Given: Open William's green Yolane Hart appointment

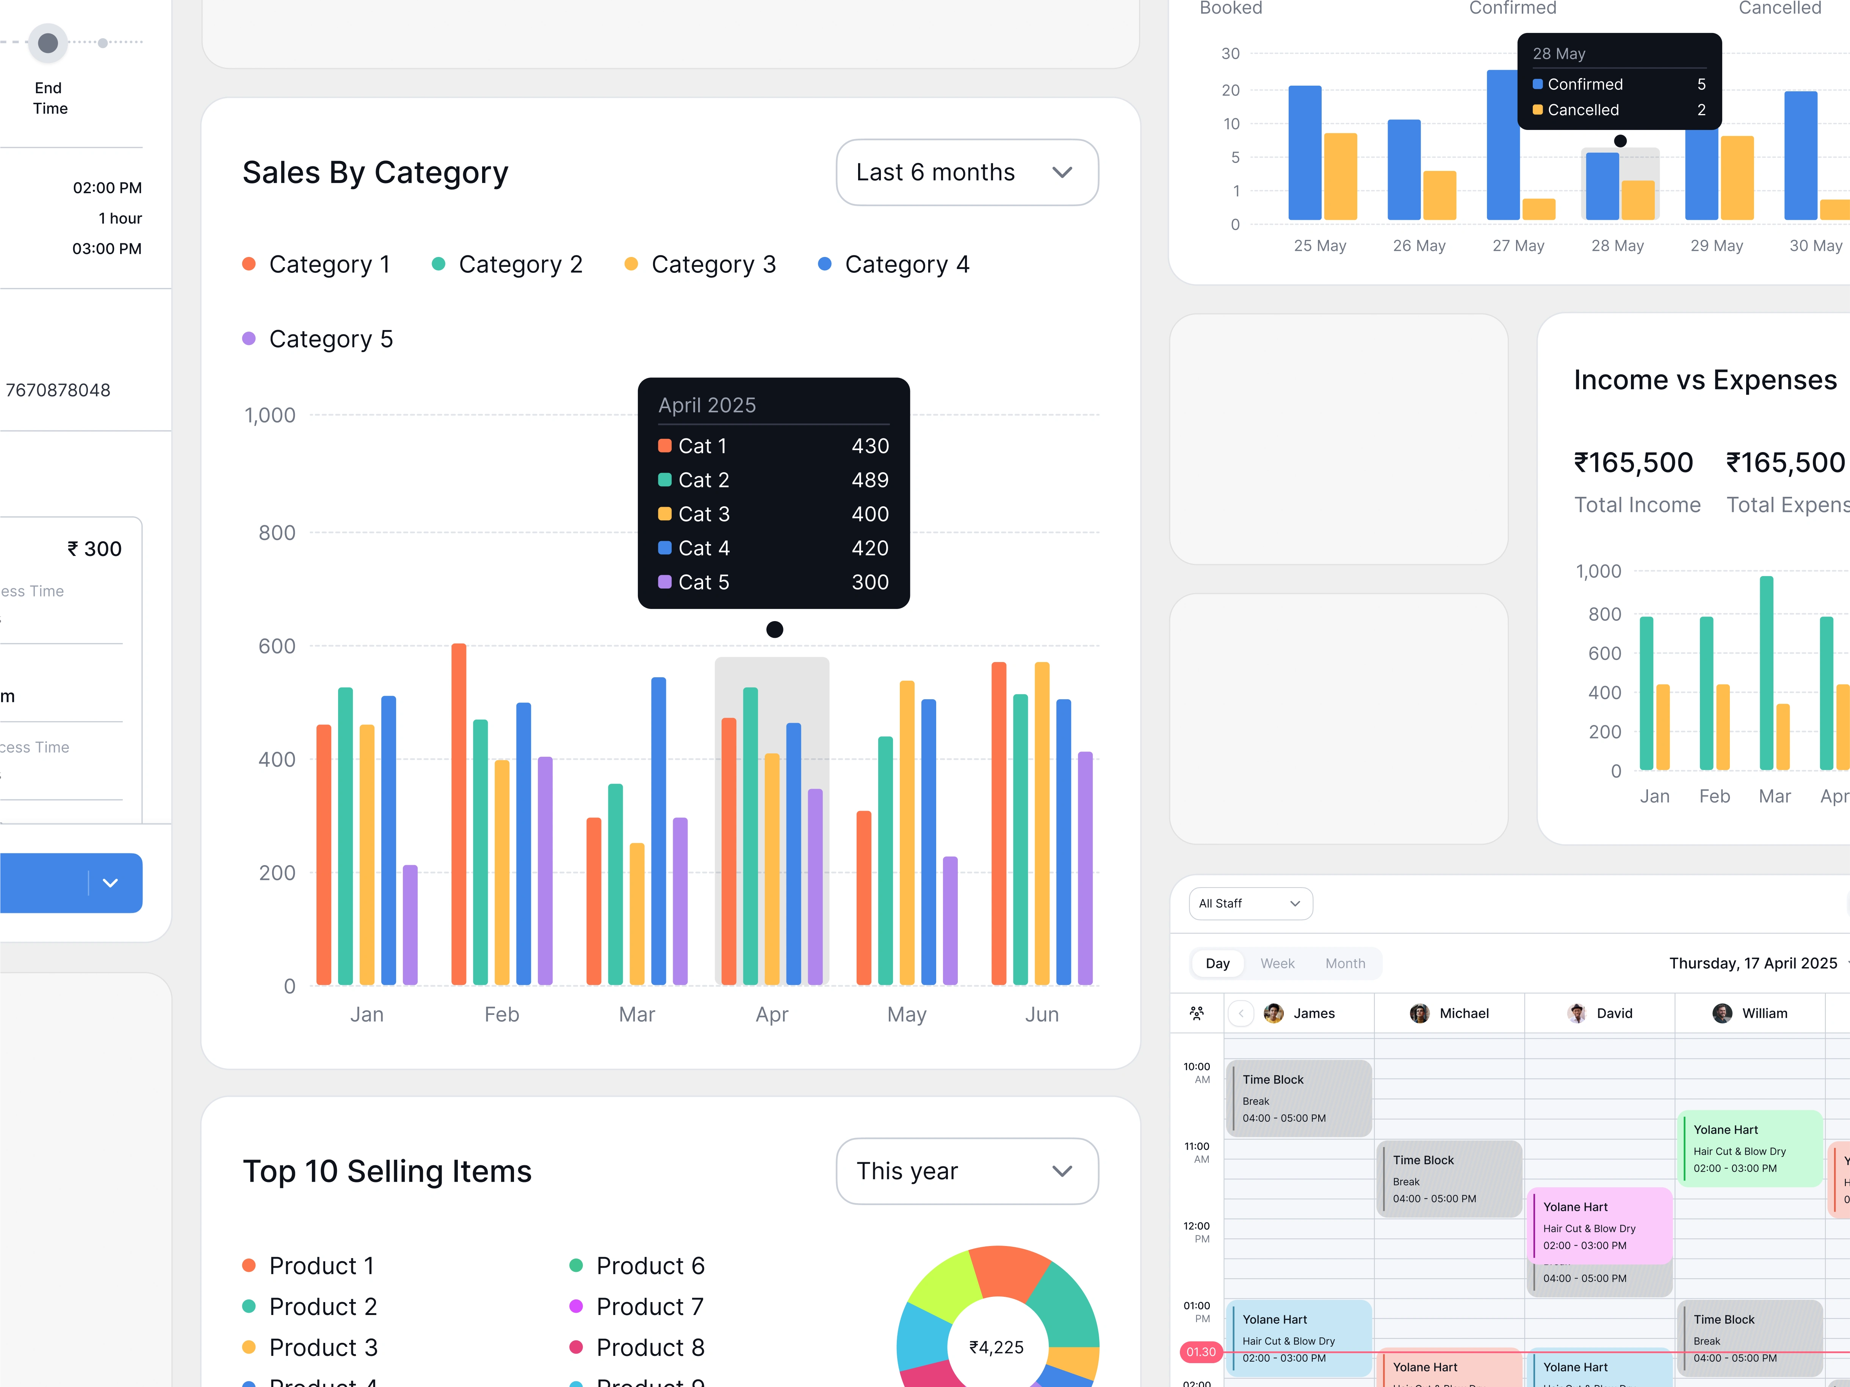Looking at the screenshot, I should tap(1750, 1149).
